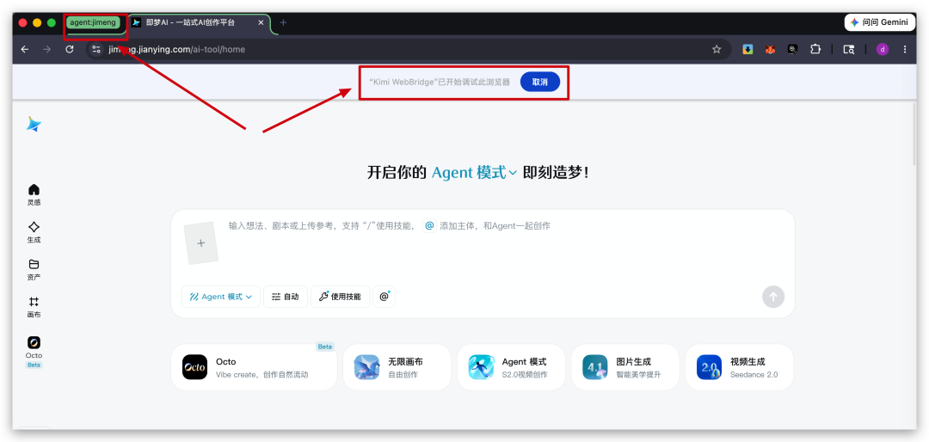Close the 即梦AI browser tab
Image resolution: width=929 pixels, height=442 pixels.
pyautogui.click(x=261, y=22)
